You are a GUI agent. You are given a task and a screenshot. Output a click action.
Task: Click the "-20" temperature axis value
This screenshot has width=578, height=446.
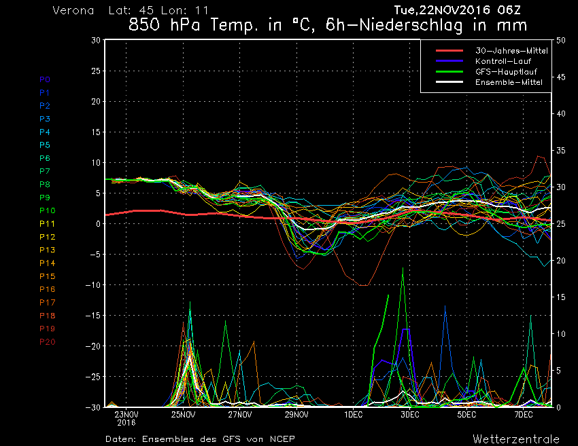pos(92,346)
